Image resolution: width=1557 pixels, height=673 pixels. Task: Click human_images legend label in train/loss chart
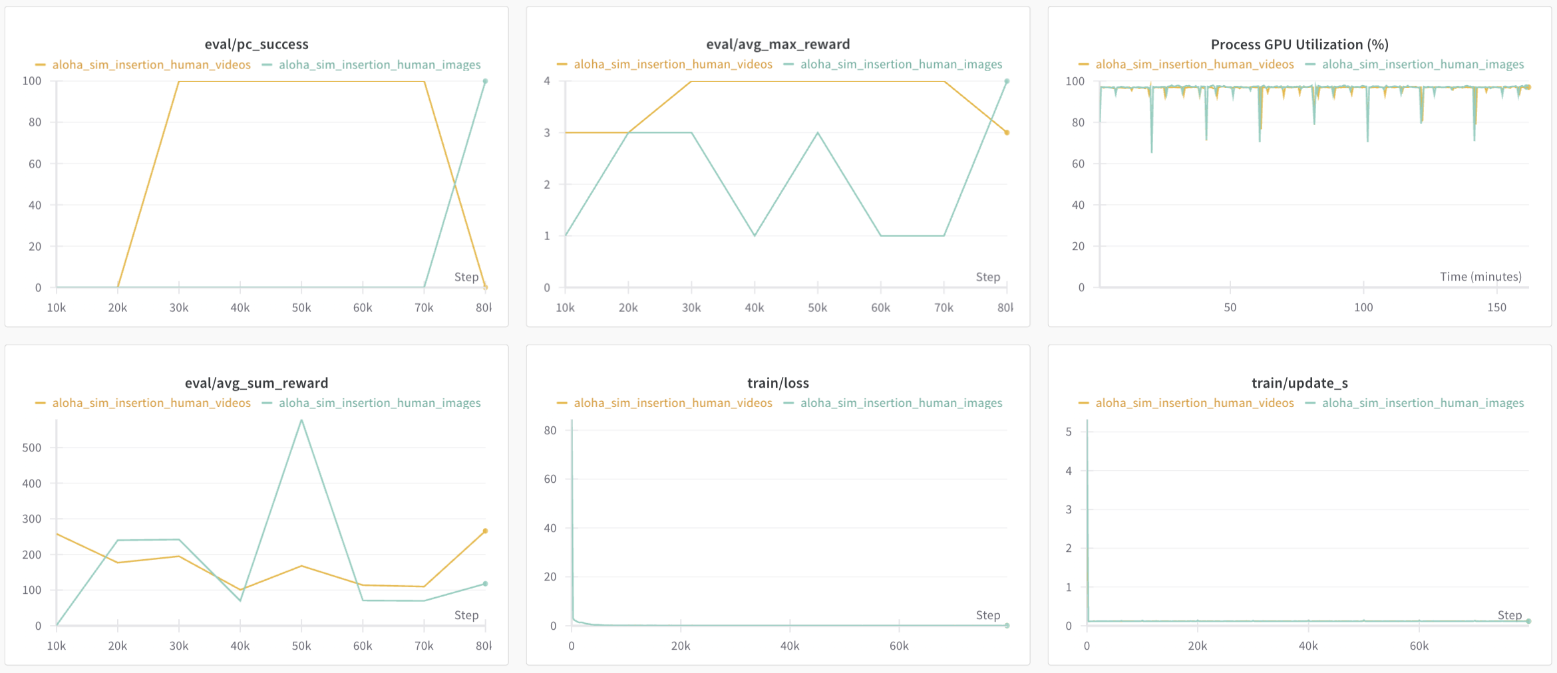pyautogui.click(x=901, y=403)
